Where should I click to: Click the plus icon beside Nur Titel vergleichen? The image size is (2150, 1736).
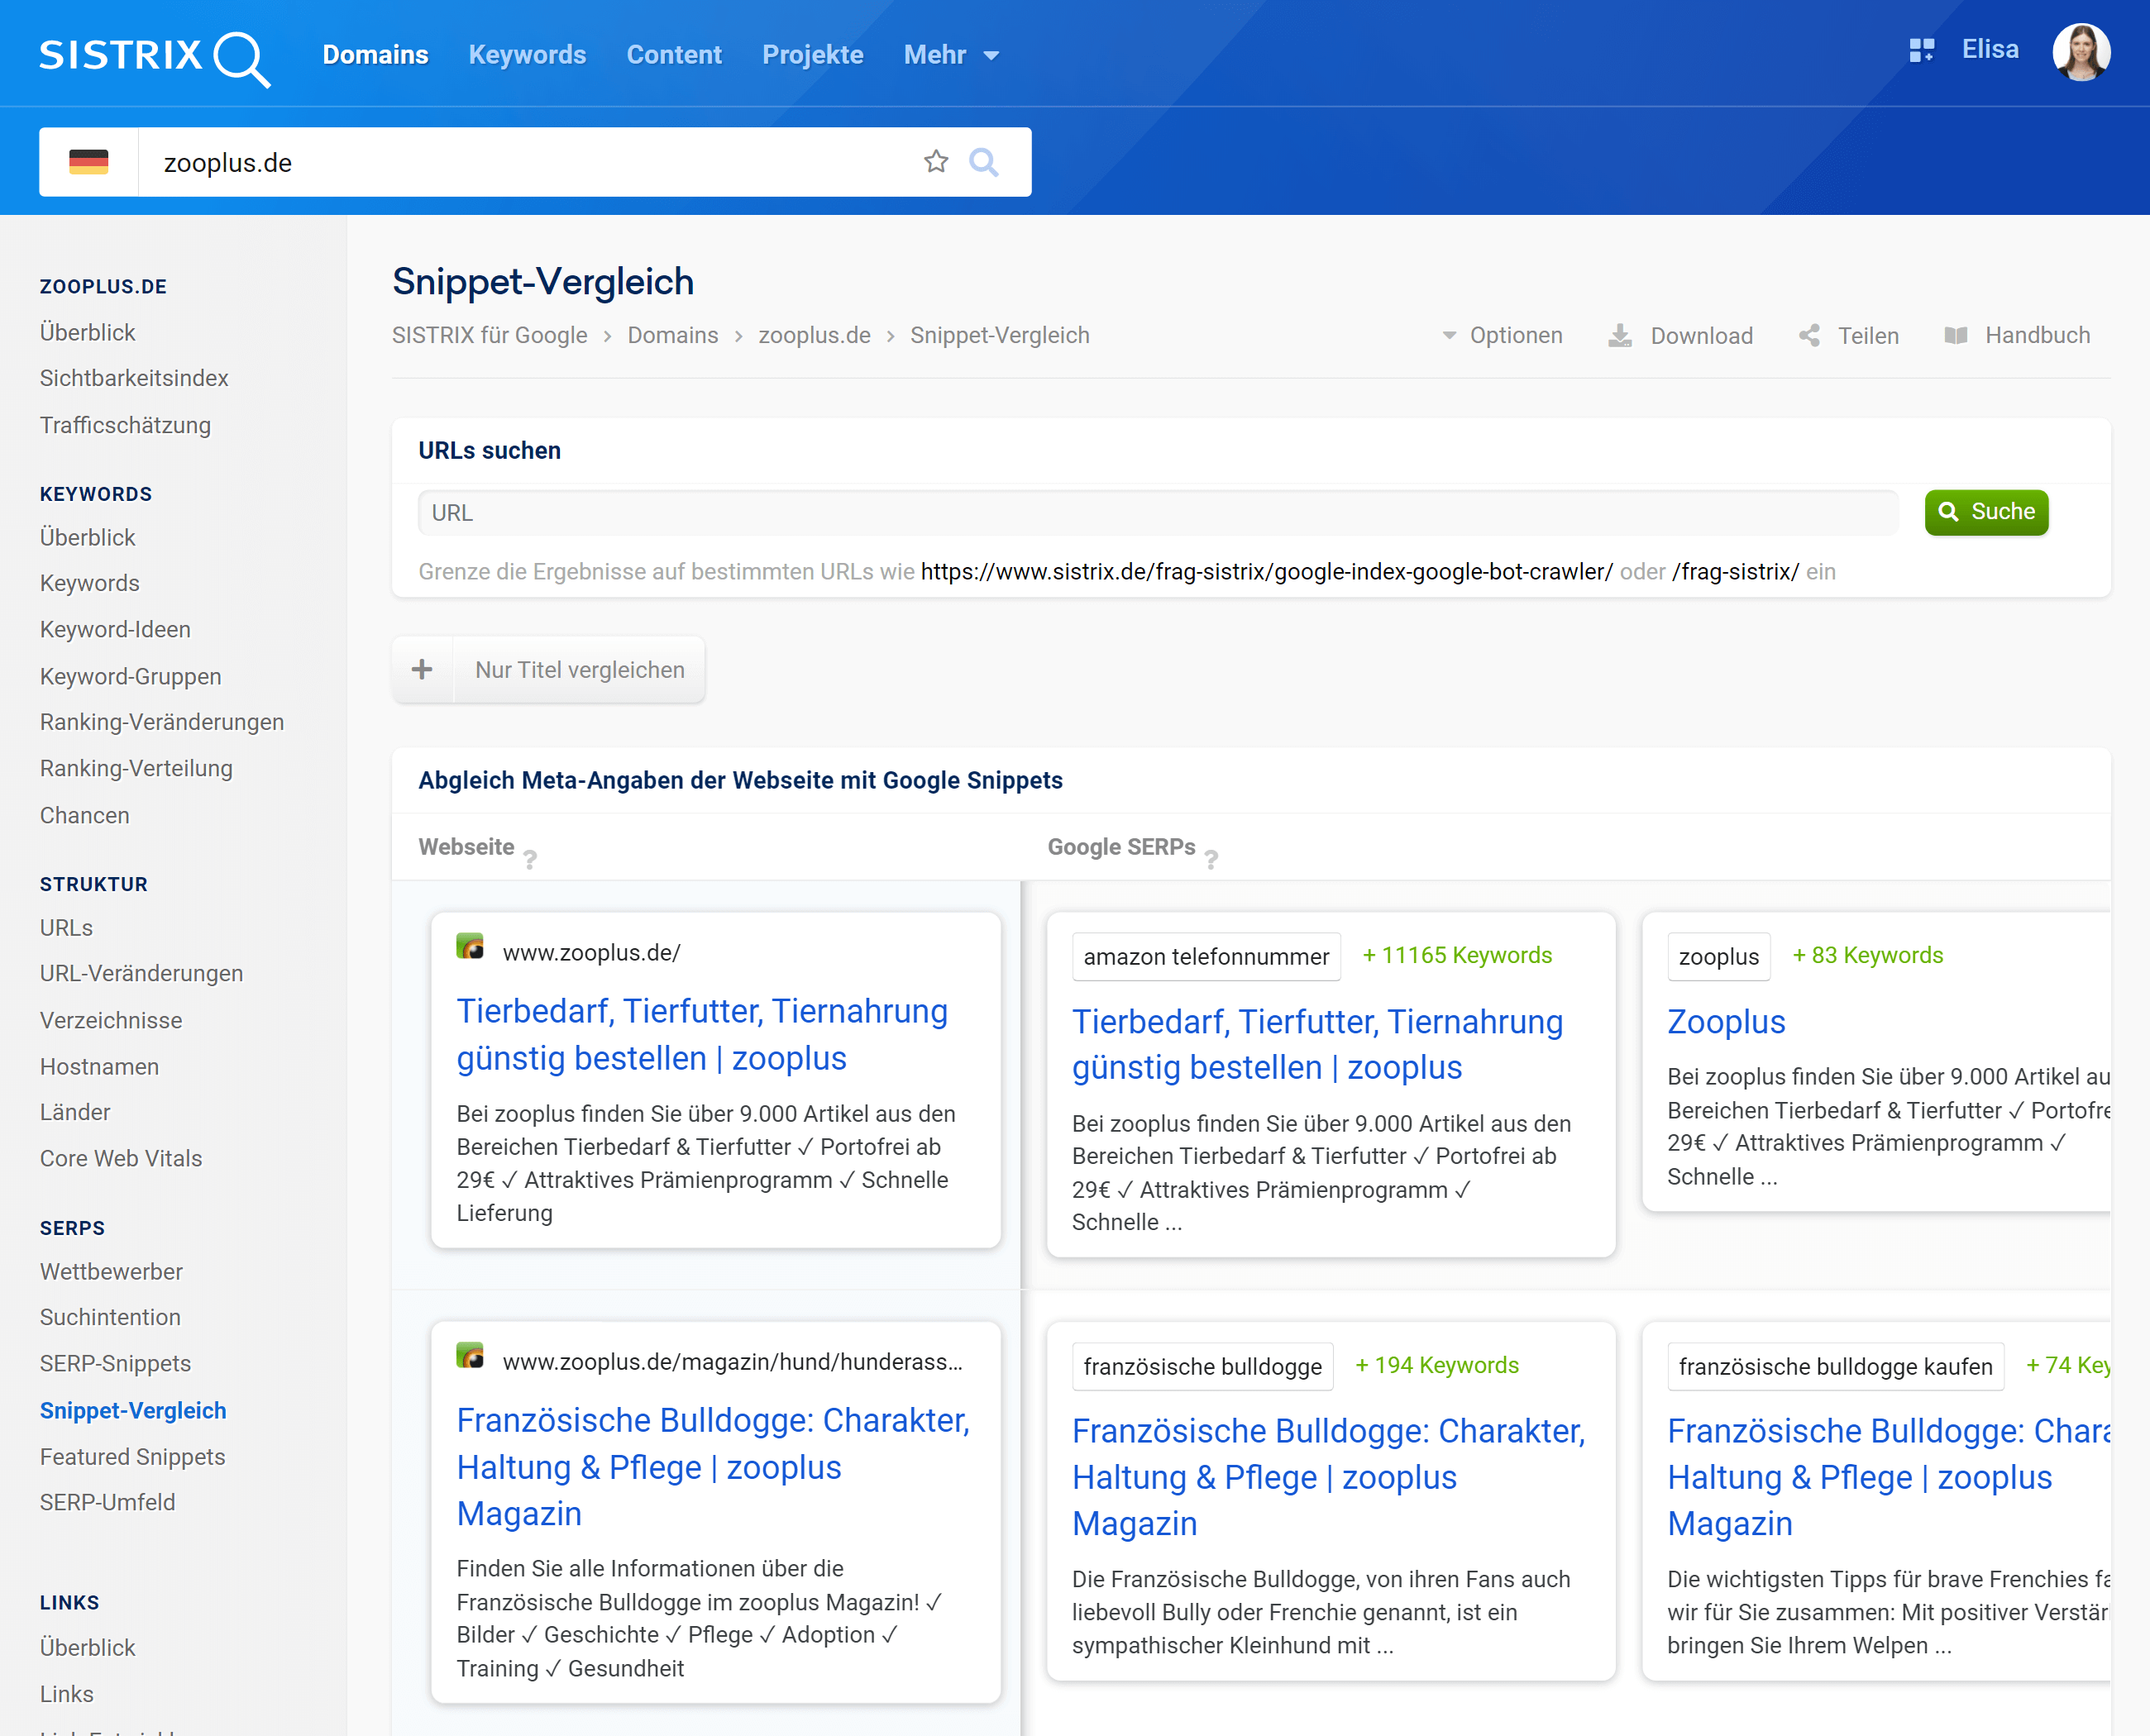point(423,669)
